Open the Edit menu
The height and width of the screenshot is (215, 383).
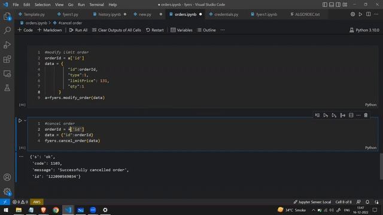[x=26, y=5]
